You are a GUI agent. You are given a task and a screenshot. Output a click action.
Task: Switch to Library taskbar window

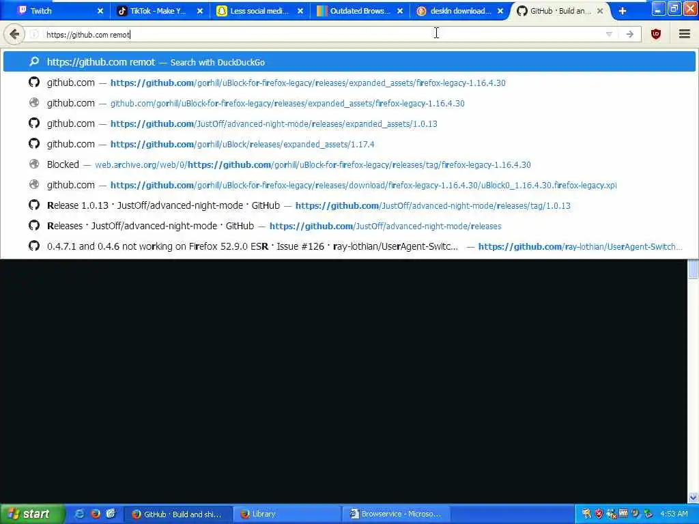pos(287,514)
